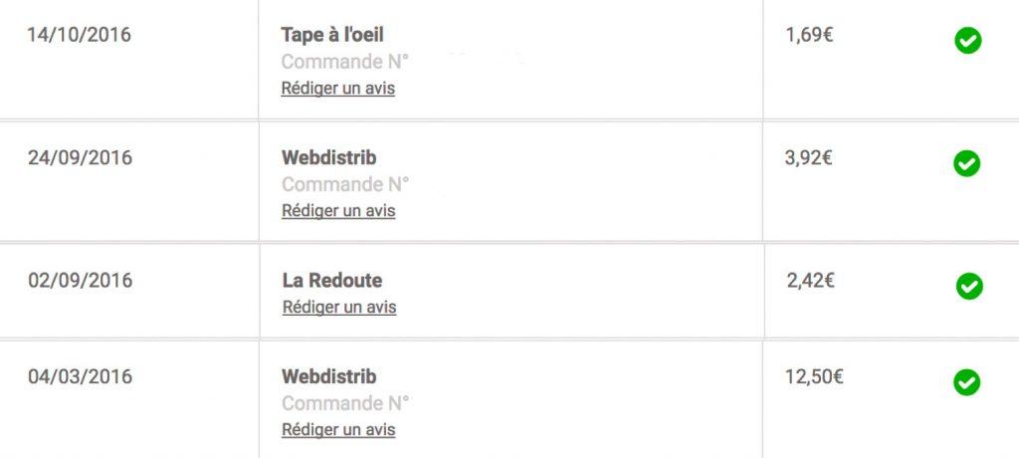This screenshot has width=1019, height=458.
Task: Click the green checkmark for Tape à l'oeil
Action: coord(968,41)
